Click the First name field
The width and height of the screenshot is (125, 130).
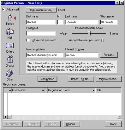click(41, 22)
